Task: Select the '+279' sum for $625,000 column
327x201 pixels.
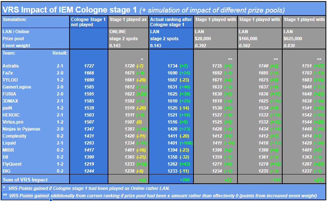Action: 318,180
